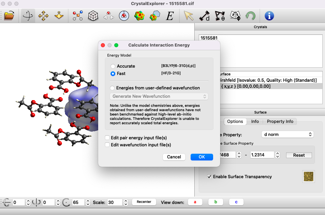Screen dimensions: 325x215
Task: Open the fingerprint plot thumbnail
Action: point(309,176)
